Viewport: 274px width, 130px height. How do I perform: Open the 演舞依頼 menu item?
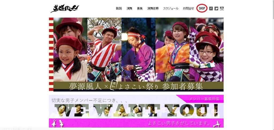tap(153, 8)
